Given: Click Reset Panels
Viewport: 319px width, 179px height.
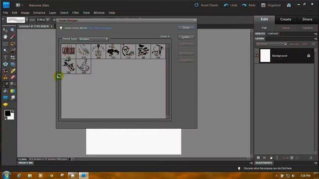Looking at the screenshot, I should (x=206, y=5).
